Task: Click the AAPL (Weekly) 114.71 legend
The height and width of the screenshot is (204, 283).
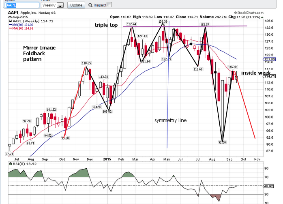Action: pyautogui.click(x=31, y=21)
